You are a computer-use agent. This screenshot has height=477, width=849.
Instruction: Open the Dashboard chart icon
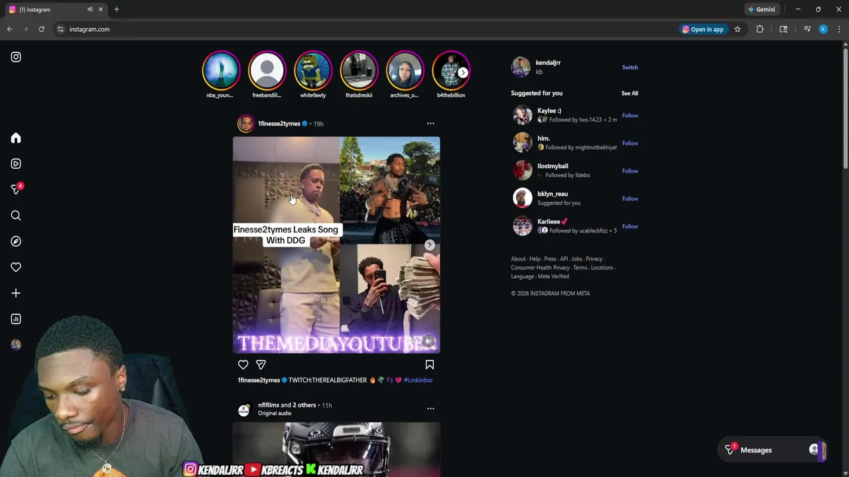16,319
